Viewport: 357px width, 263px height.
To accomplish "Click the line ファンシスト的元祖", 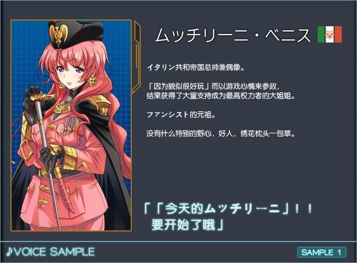I will (181, 114).
